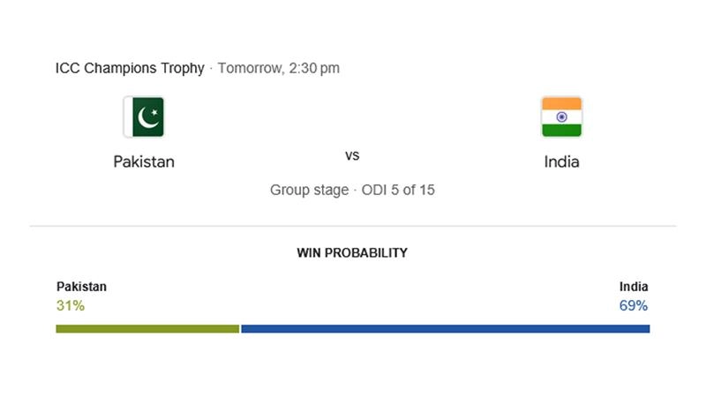Click the blue India probability bar segment

tap(446, 329)
